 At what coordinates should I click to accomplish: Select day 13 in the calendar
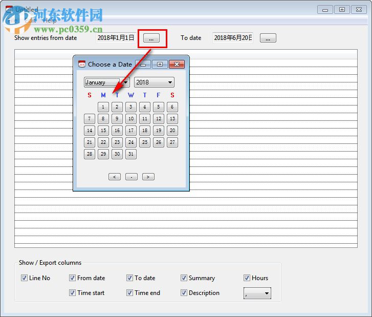click(x=172, y=119)
